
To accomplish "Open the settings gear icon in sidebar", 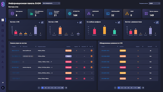I will click(3, 57).
